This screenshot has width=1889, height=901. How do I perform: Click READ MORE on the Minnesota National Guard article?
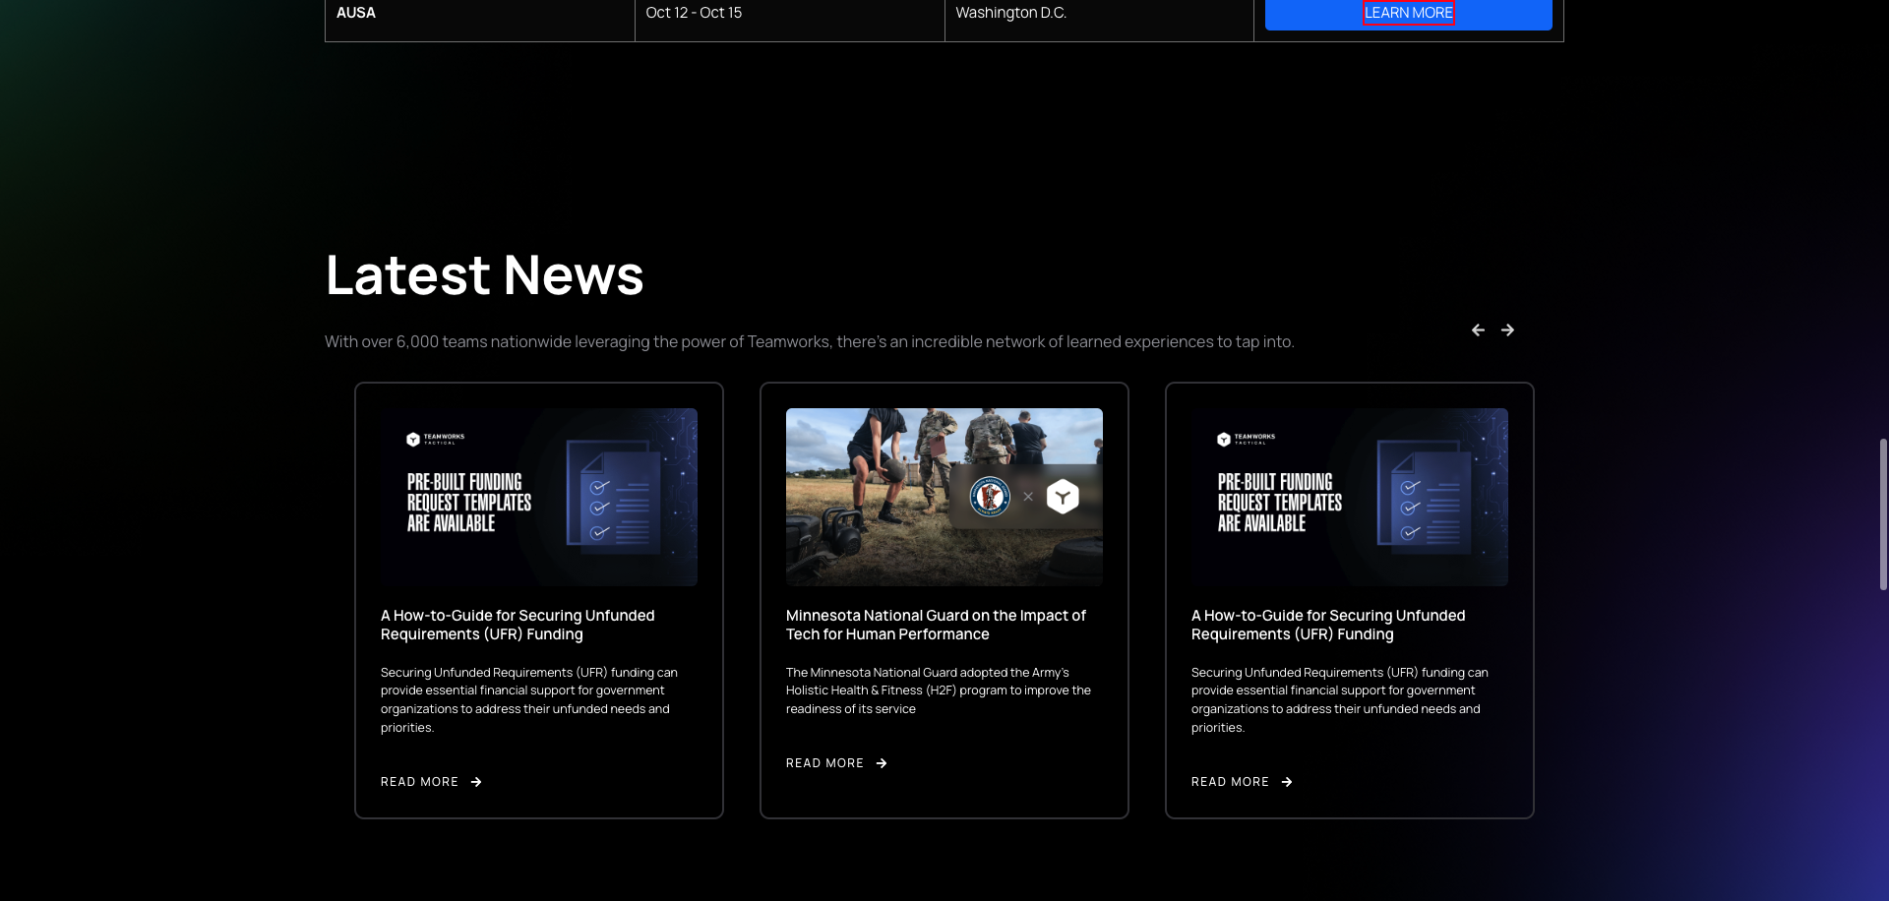[824, 762]
